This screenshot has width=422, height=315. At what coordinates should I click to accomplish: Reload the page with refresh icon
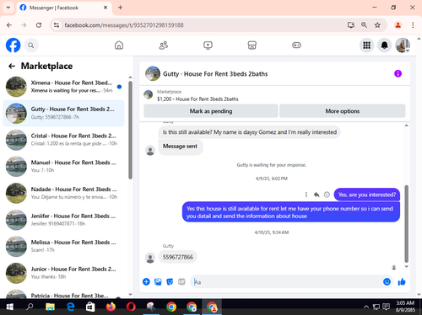point(39,25)
